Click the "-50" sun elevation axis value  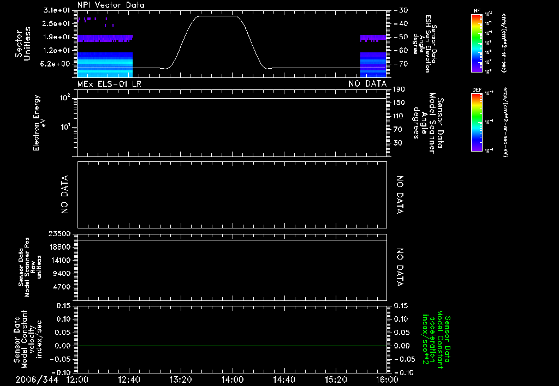click(x=401, y=37)
